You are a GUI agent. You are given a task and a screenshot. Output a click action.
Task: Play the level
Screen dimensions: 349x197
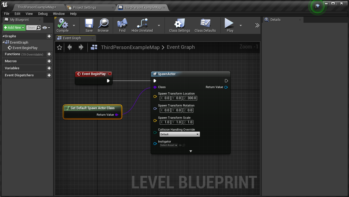point(230,25)
